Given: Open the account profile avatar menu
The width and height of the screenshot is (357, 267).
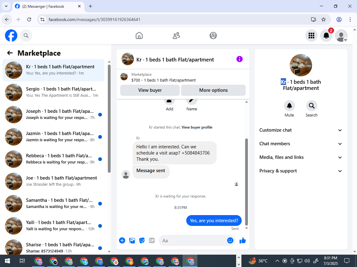Looking at the screenshot, I should pos(341,36).
